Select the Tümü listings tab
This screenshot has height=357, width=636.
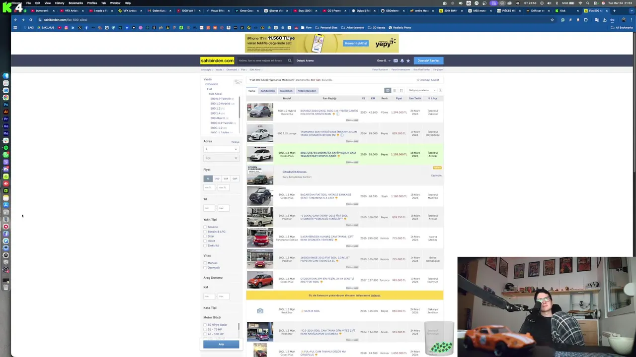pos(252,91)
